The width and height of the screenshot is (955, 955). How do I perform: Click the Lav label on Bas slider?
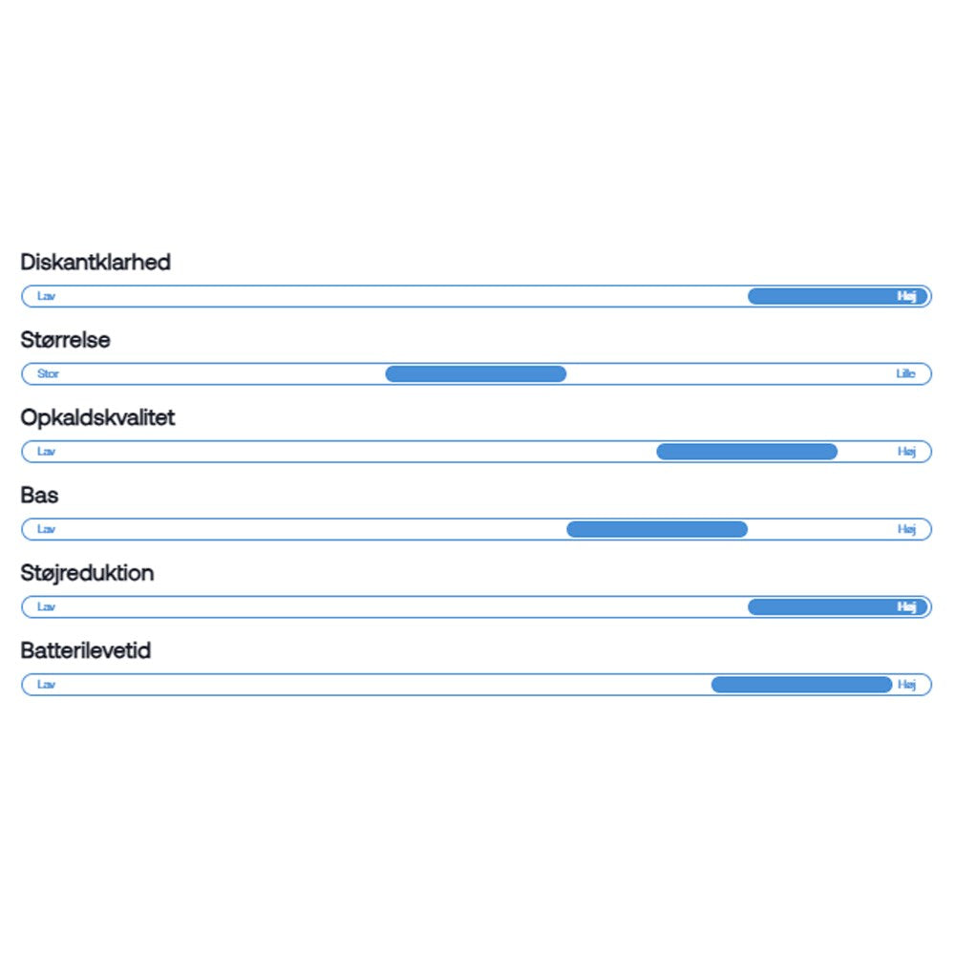coord(46,529)
